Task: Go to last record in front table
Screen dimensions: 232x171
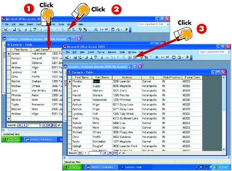Action: point(110,153)
